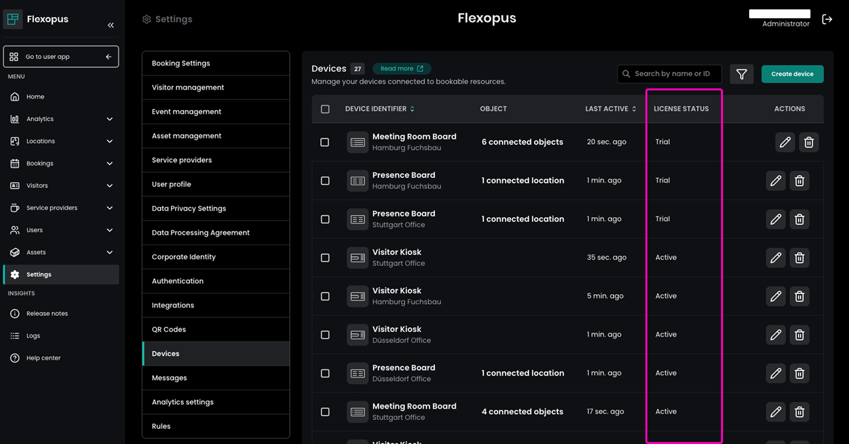Screen dimensions: 849x444
Task: Click the Visitor Kiosk Stuttgart Office device icon
Action: pyautogui.click(x=357, y=258)
